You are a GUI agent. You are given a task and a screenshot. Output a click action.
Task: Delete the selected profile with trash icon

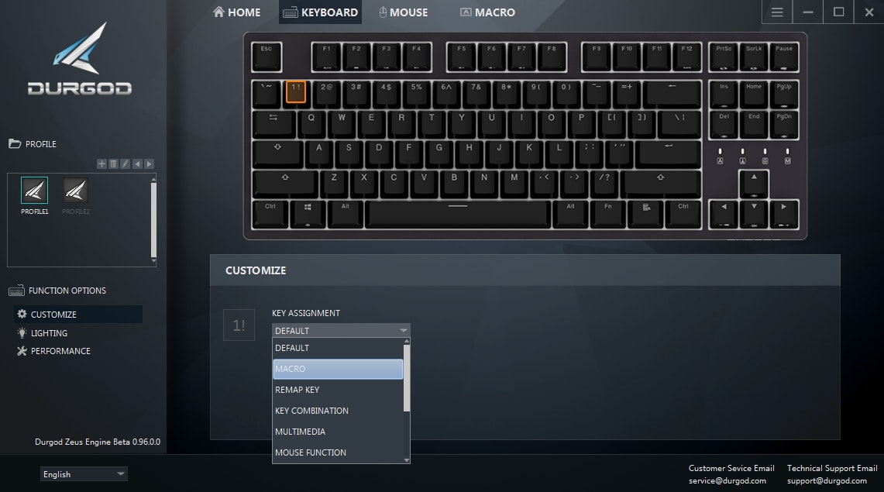click(x=113, y=164)
